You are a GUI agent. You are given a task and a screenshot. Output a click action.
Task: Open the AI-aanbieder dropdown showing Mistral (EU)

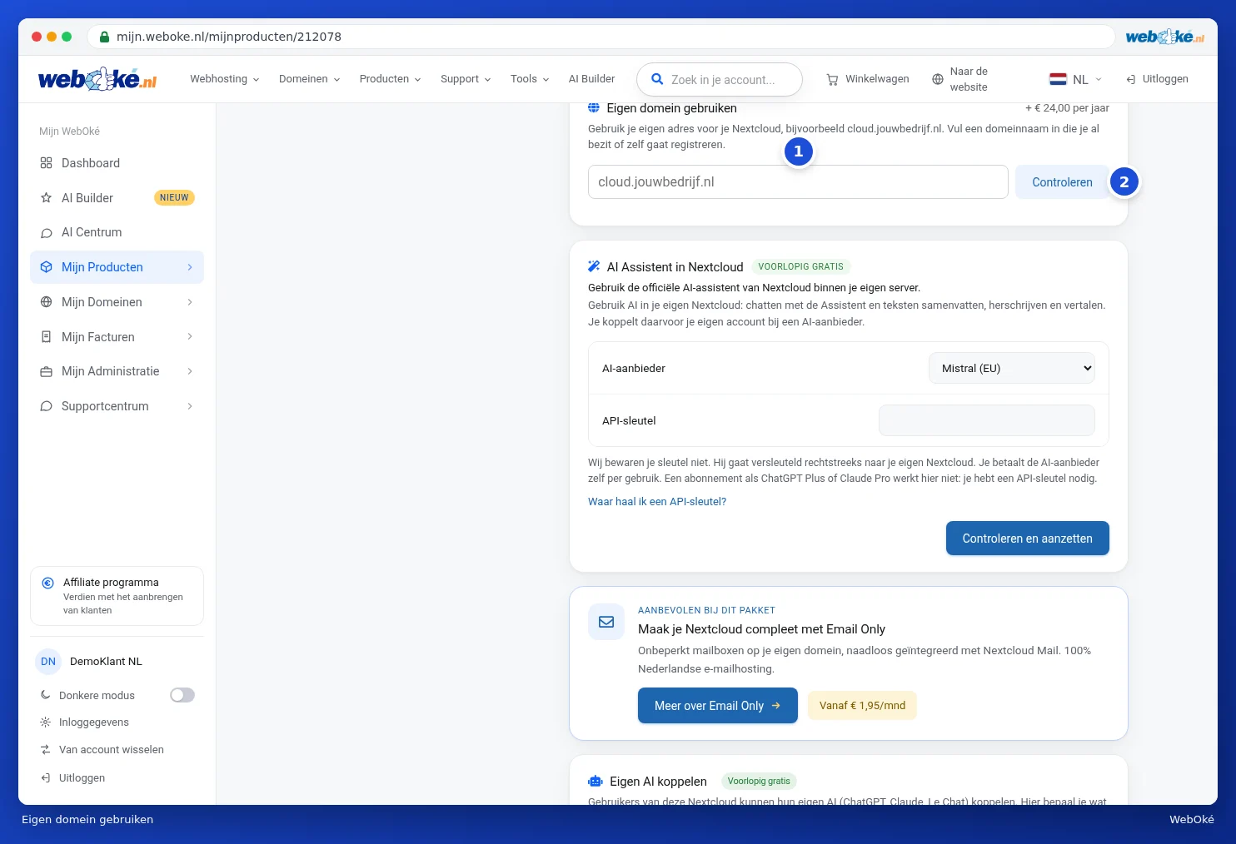pos(1012,368)
